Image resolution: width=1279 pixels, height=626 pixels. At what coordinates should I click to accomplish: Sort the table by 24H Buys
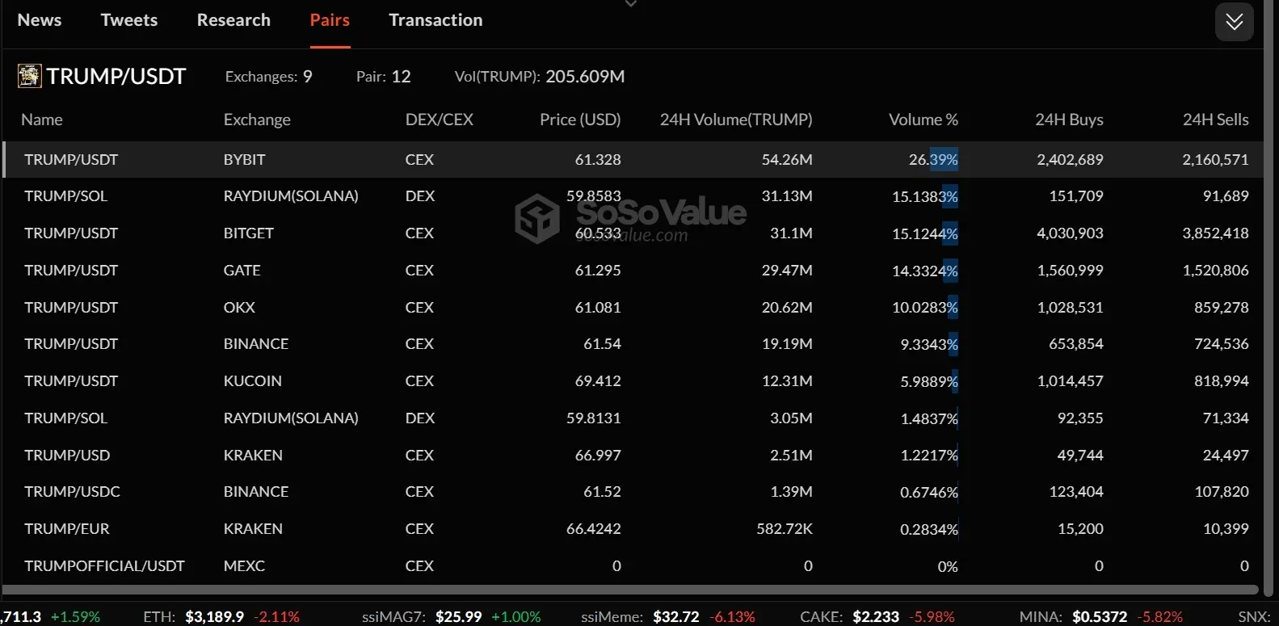point(1069,119)
